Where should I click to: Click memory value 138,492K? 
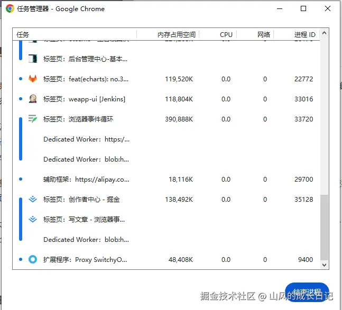pos(179,199)
